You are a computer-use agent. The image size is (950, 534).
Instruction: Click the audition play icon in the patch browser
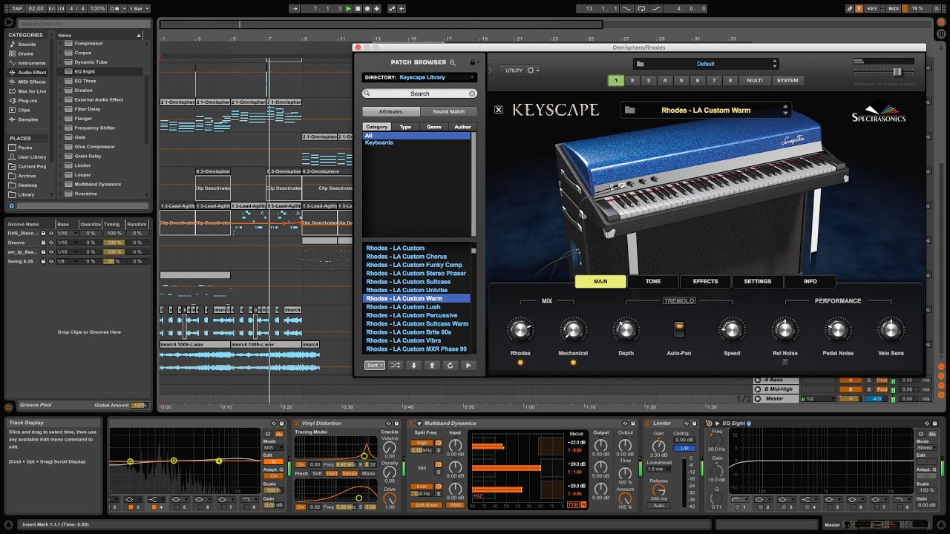pyautogui.click(x=468, y=365)
